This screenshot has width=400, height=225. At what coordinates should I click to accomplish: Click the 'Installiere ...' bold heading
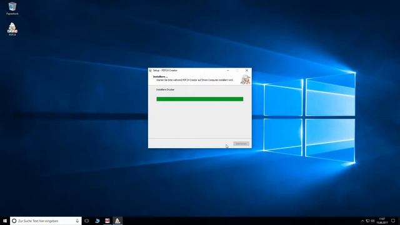160,76
